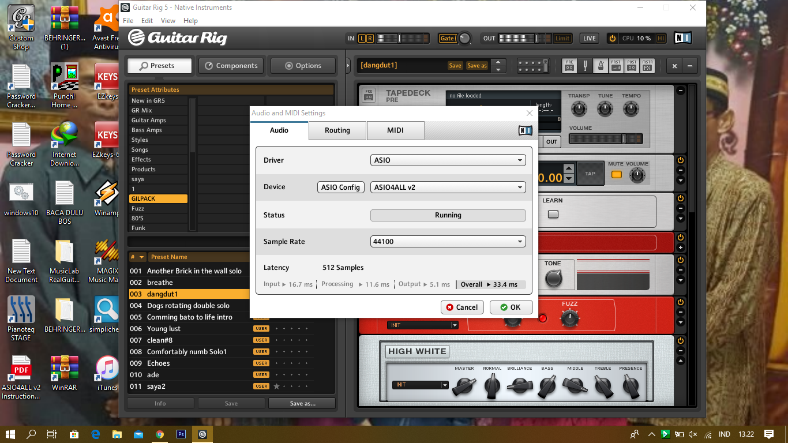
Task: Toggle the left input channel L
Action: tap(362, 39)
